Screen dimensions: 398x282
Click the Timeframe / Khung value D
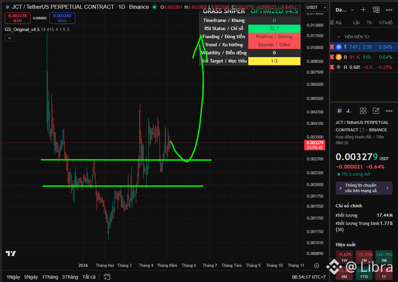274,20
